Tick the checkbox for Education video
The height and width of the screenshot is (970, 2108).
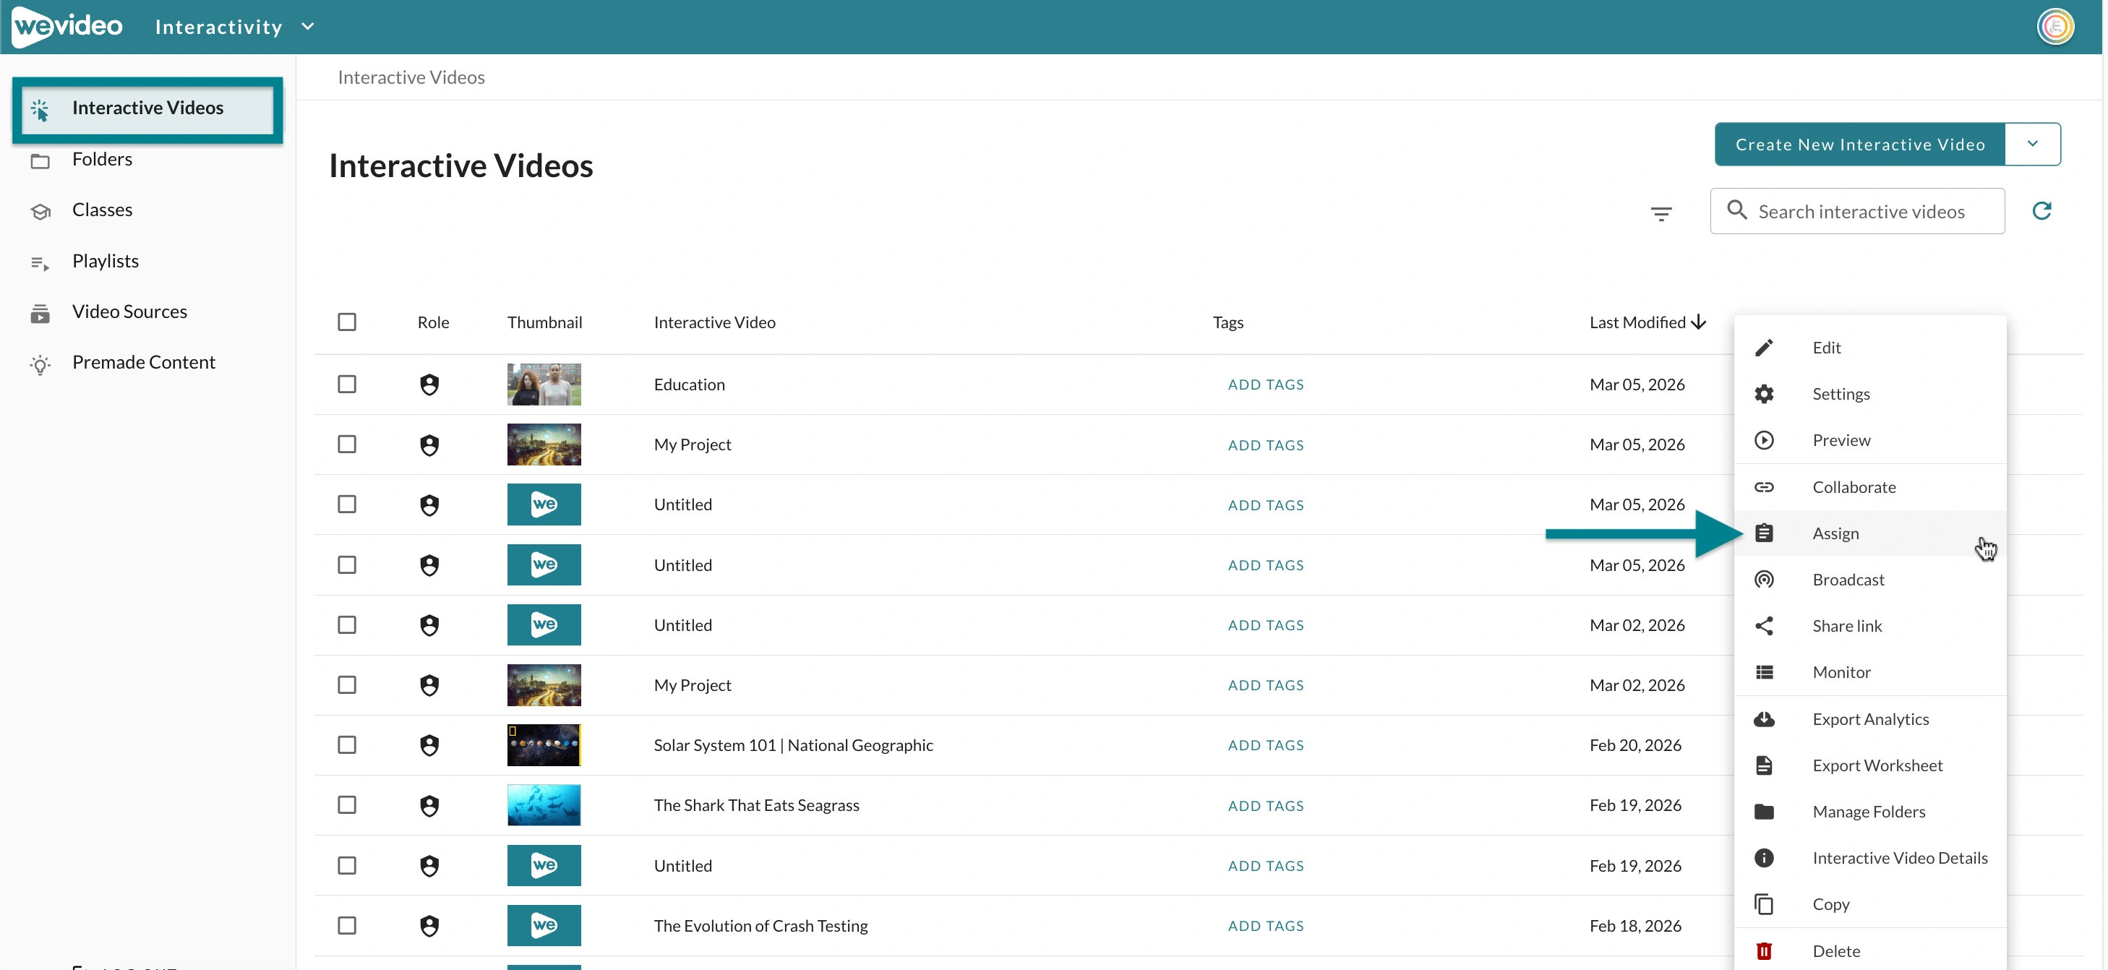tap(347, 385)
